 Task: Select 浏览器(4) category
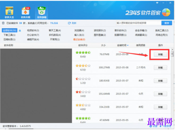79,30
